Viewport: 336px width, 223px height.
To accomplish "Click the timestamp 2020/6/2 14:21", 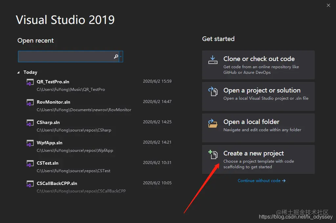I will pyautogui.click(x=157, y=142).
